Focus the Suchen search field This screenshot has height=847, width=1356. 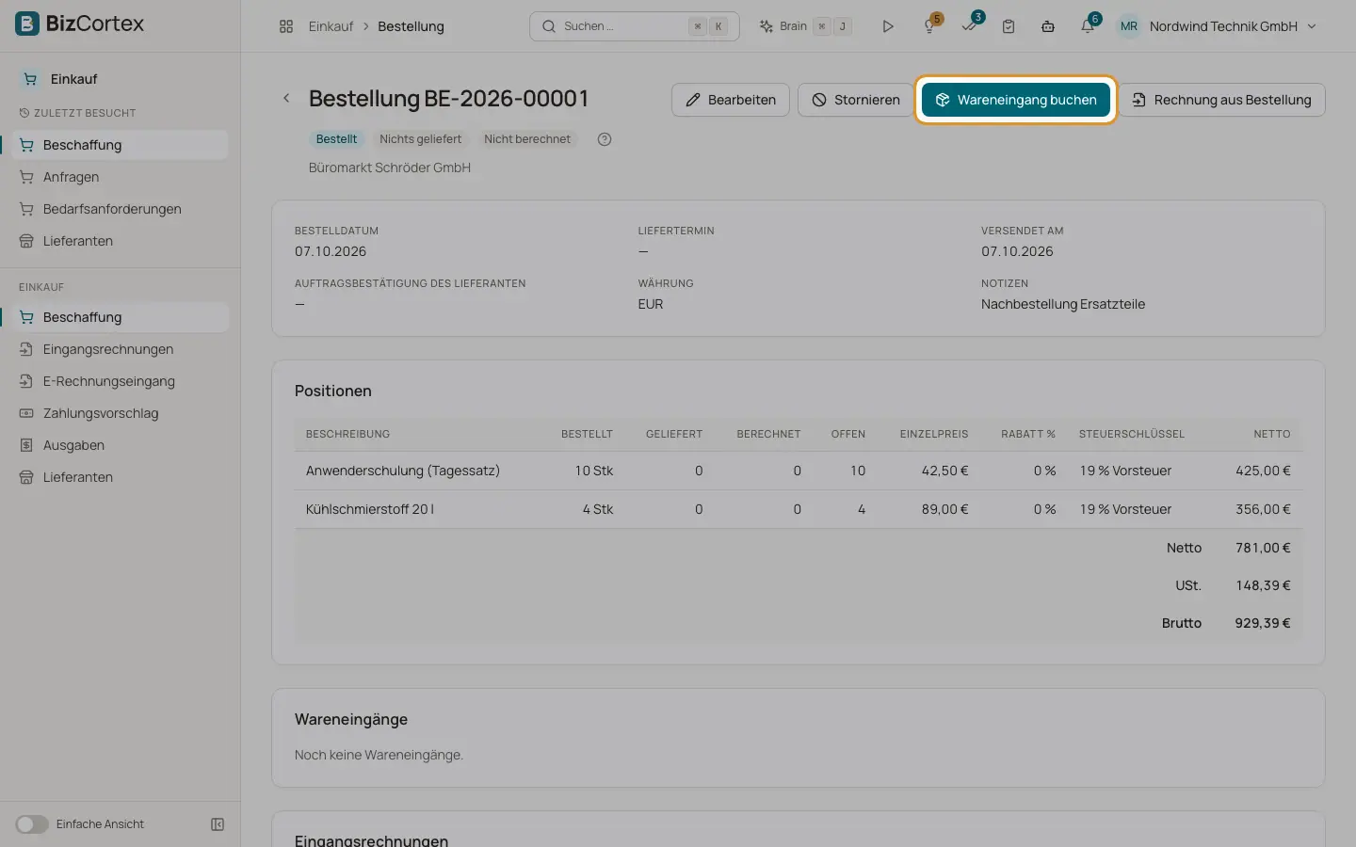635,26
